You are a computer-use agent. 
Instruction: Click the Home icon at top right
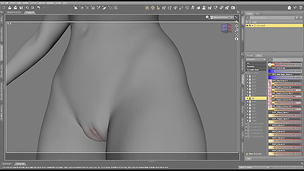point(289,8)
